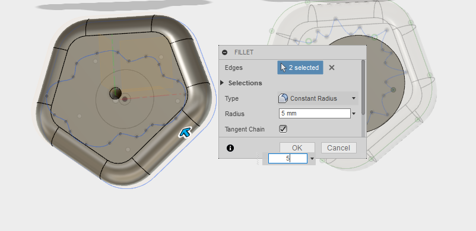
Task: Click the '2 selected' edges selection button
Action: pyautogui.click(x=300, y=68)
